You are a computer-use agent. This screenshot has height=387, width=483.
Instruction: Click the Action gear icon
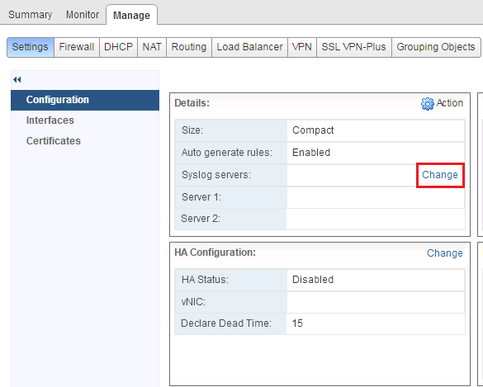tap(427, 104)
